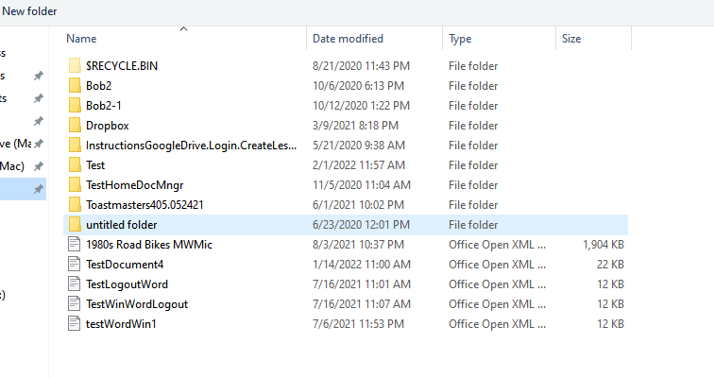Click the TestLogoutWord document icon
The height and width of the screenshot is (378, 714).
coord(75,284)
